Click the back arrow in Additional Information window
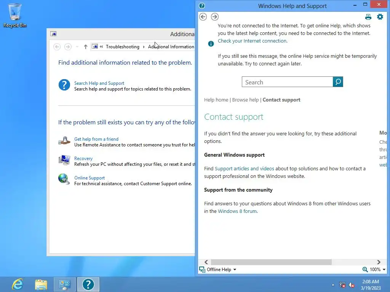Viewport: 390px width, 292px height. click(57, 47)
